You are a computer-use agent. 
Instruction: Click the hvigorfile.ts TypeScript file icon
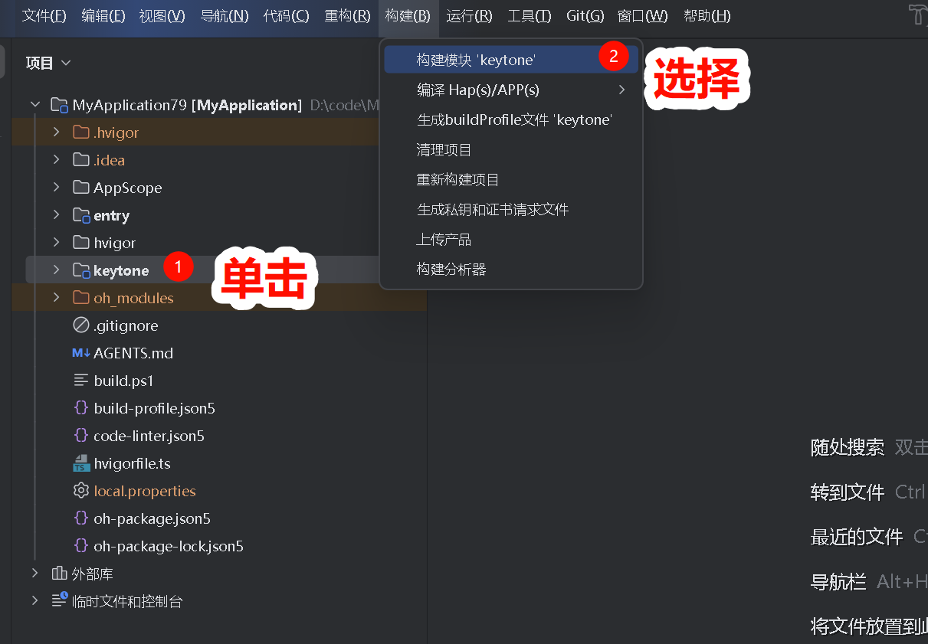coord(81,463)
